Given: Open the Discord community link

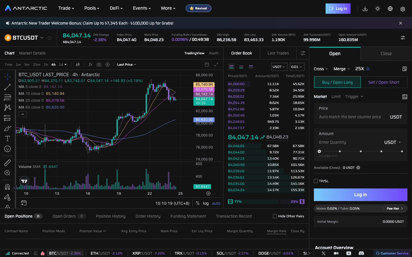Looking at the screenshot, I should pyautogui.click(x=361, y=253).
